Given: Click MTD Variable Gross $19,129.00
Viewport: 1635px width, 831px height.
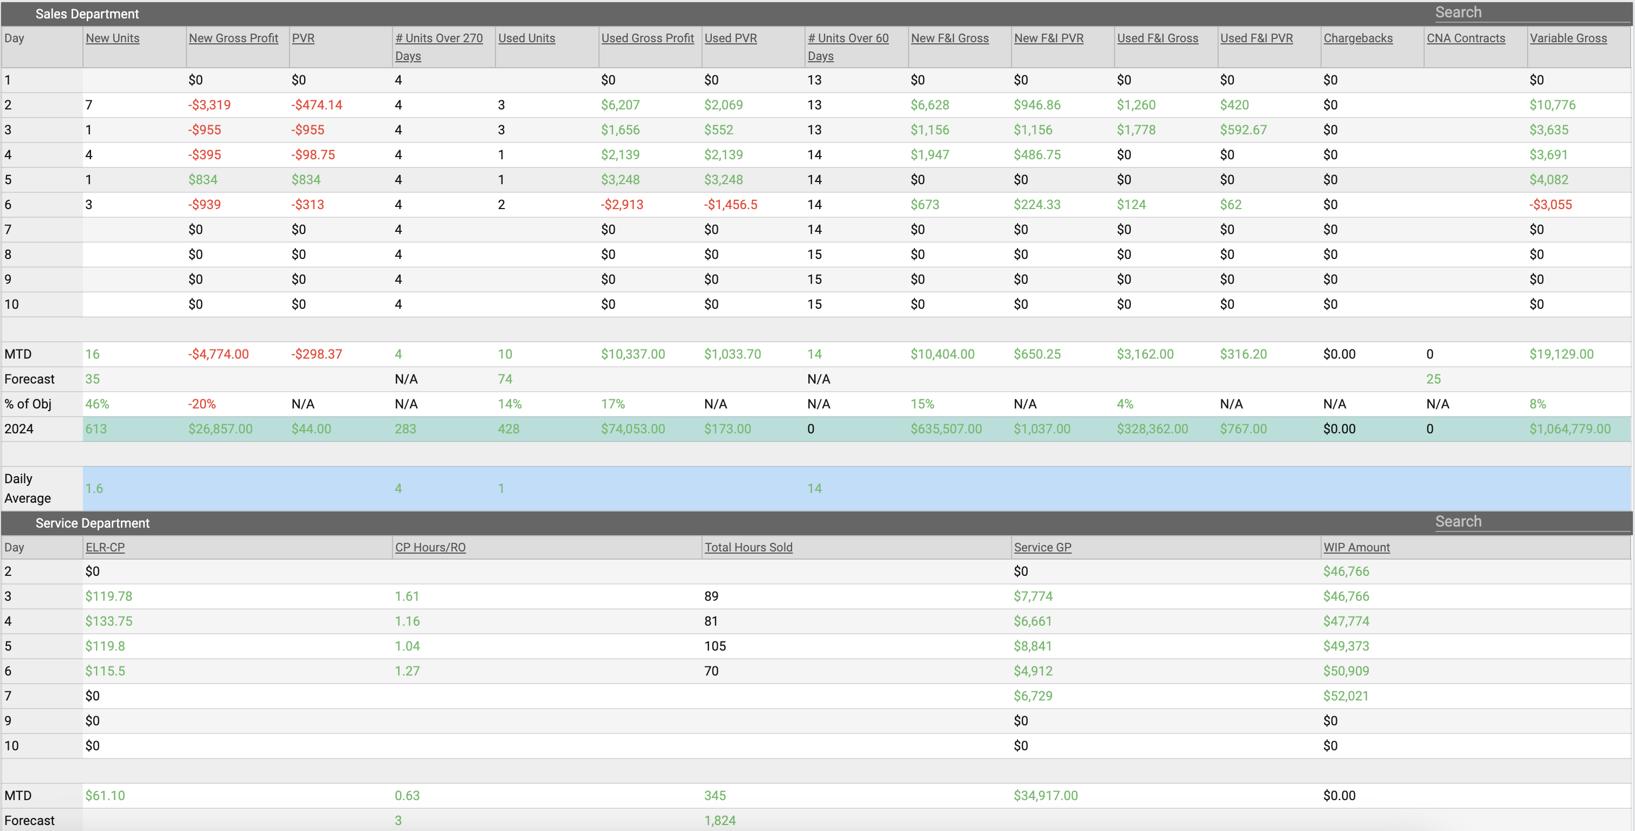Looking at the screenshot, I should click(1561, 355).
